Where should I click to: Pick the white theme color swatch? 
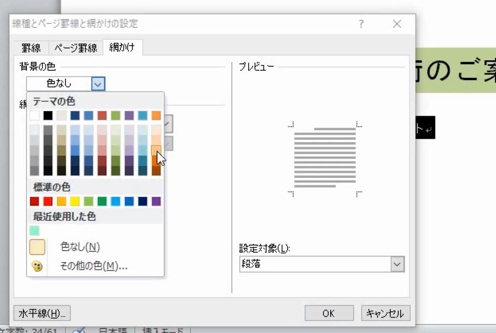point(34,116)
